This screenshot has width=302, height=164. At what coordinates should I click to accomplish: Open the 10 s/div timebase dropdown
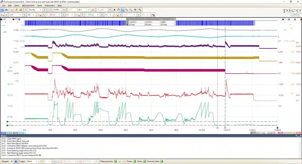[x=40, y=10]
